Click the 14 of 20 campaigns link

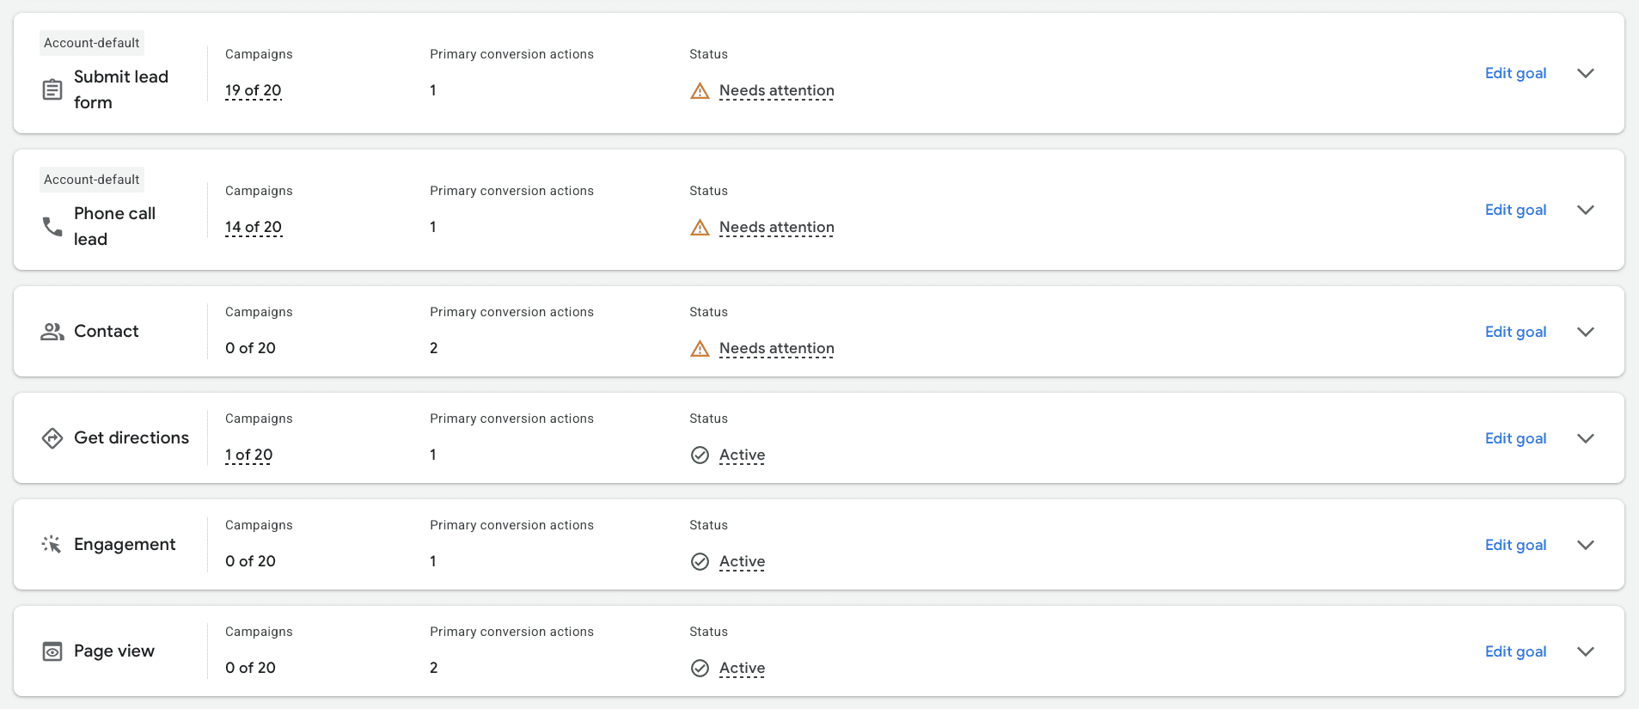254,227
